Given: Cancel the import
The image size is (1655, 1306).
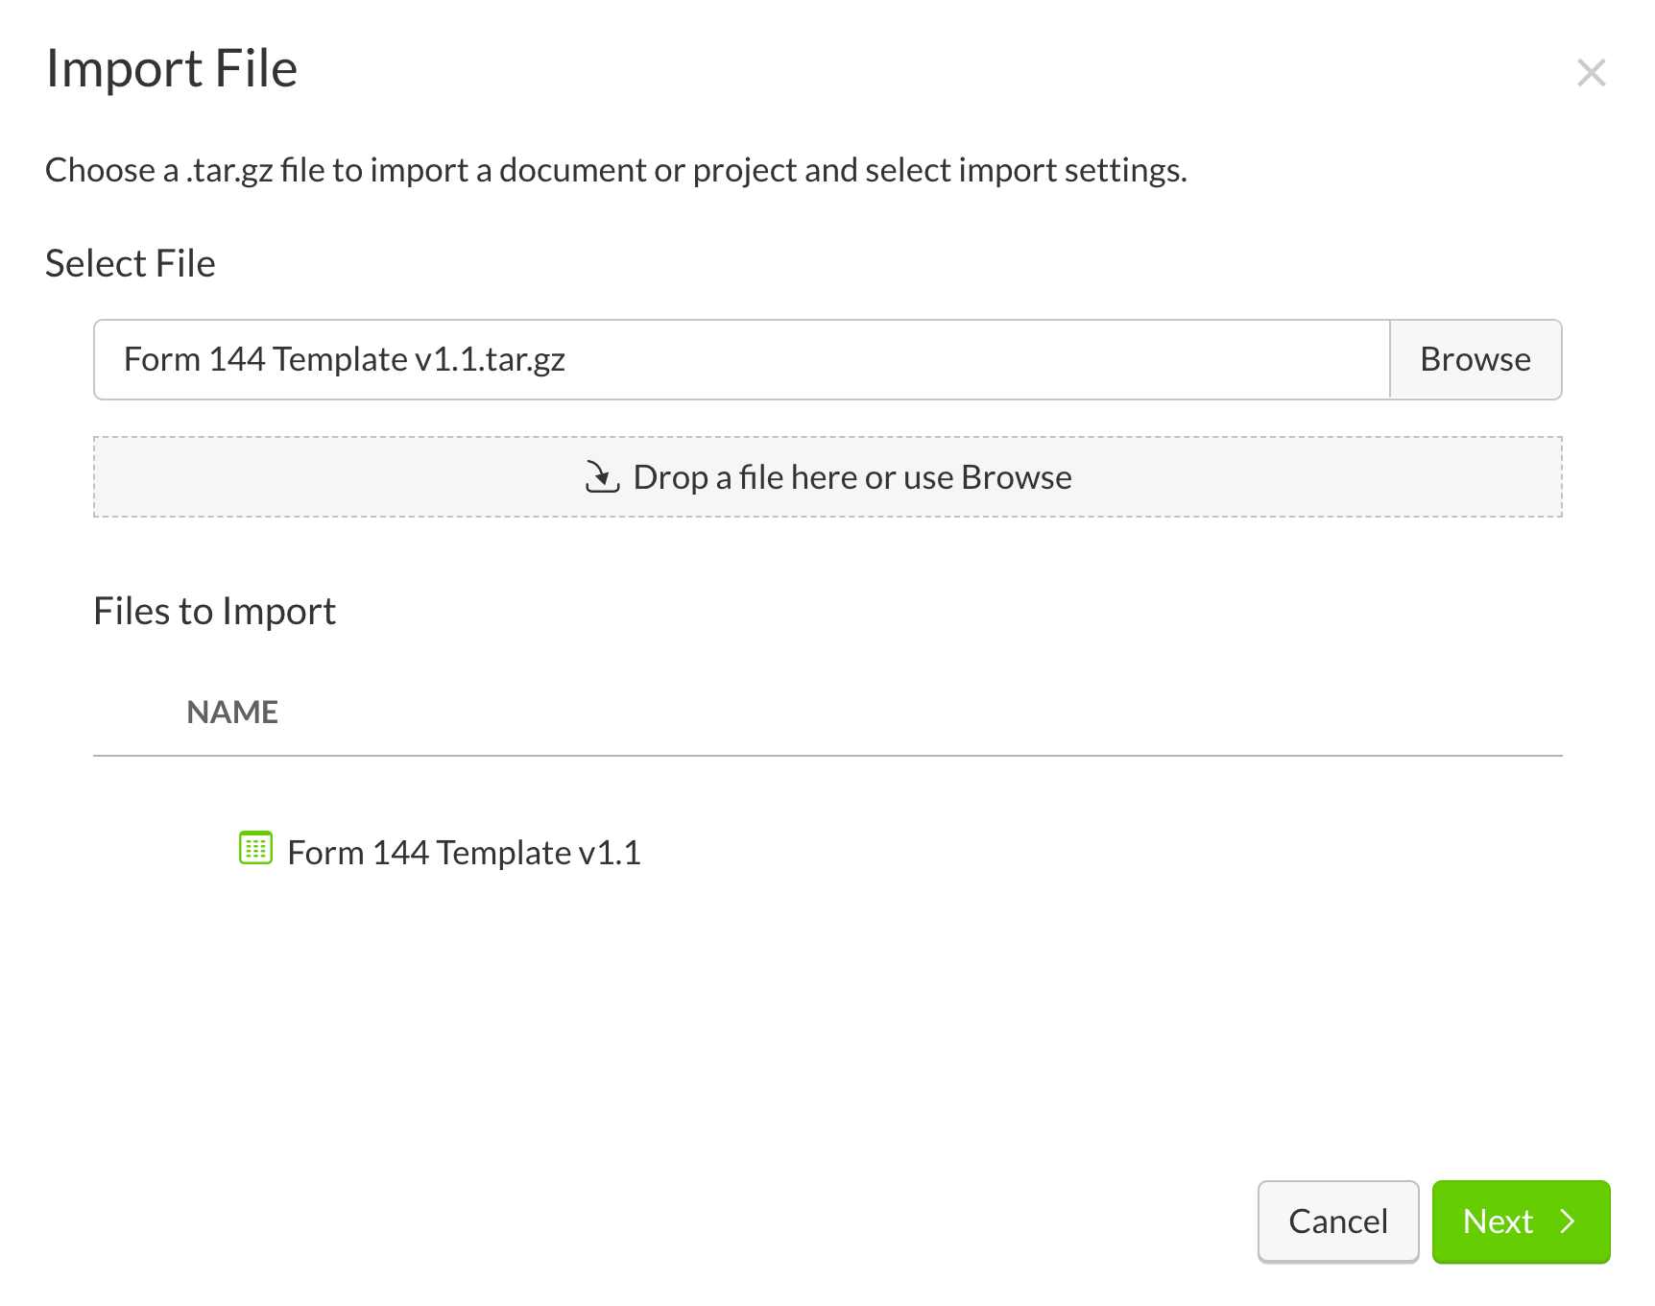Looking at the screenshot, I should (x=1337, y=1221).
